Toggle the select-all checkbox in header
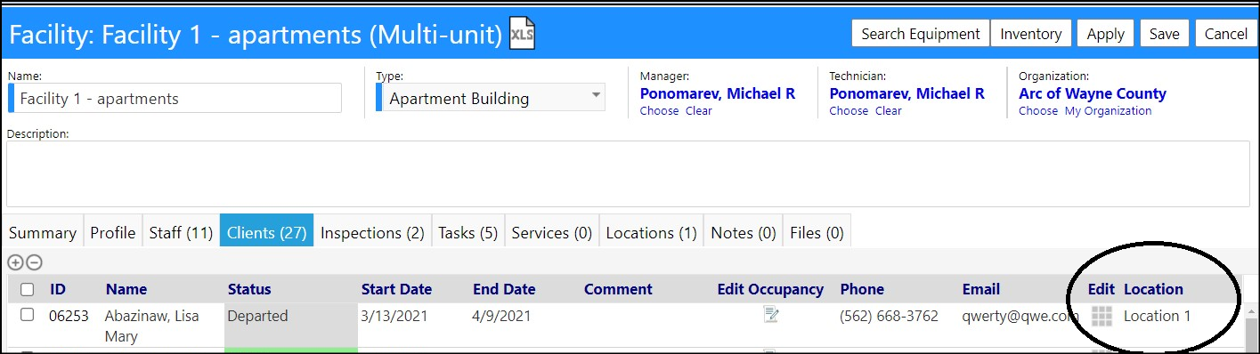 28,289
